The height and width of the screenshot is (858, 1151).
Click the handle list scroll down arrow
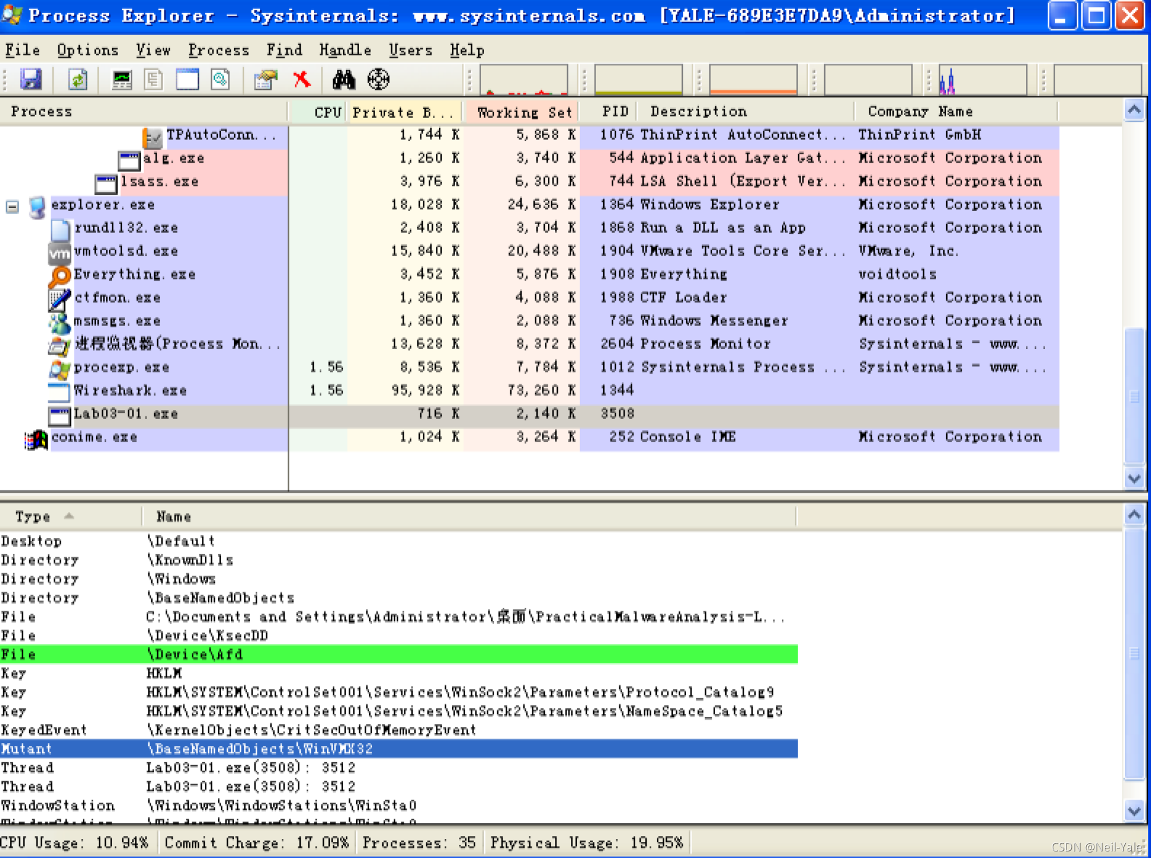[1134, 811]
